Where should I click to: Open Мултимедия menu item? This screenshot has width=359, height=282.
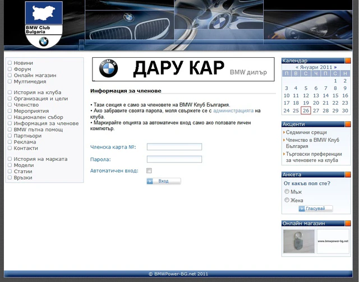pos(30,81)
